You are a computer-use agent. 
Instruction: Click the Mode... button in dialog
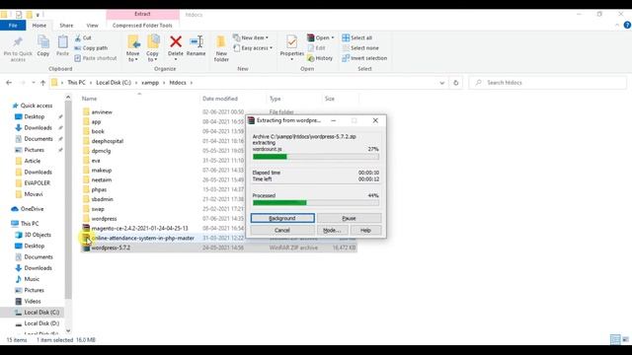tap(332, 230)
